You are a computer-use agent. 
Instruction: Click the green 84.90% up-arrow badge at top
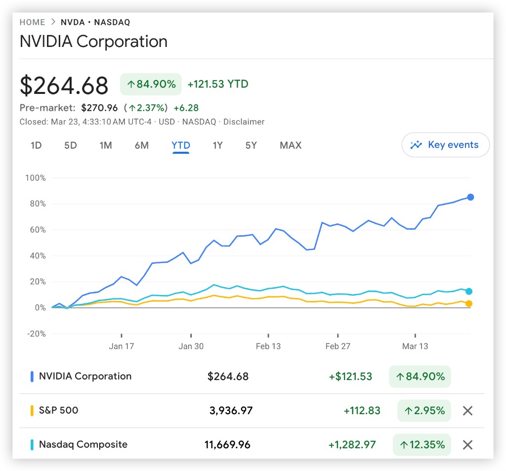coord(151,84)
